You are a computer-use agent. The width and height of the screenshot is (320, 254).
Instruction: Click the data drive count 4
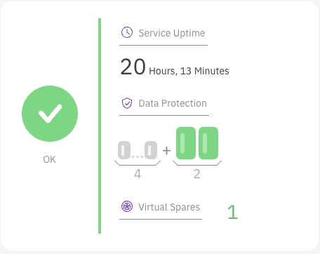point(138,174)
